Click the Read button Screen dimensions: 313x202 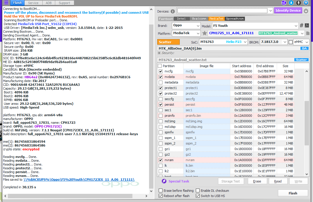278,181
